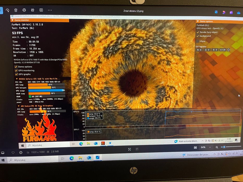
Task: Click Wyszukaj search in the screenshot's taskbar
Action: (48, 145)
